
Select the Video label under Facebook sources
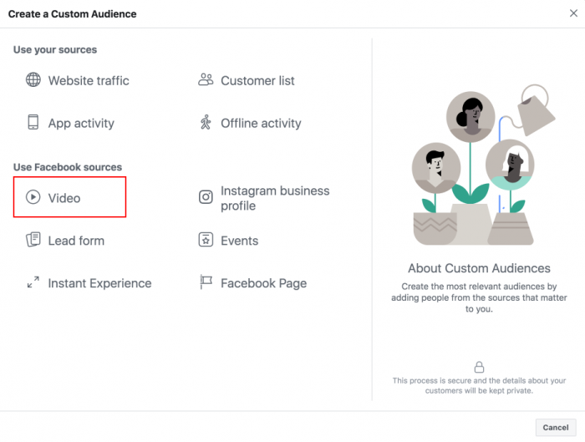click(x=64, y=198)
